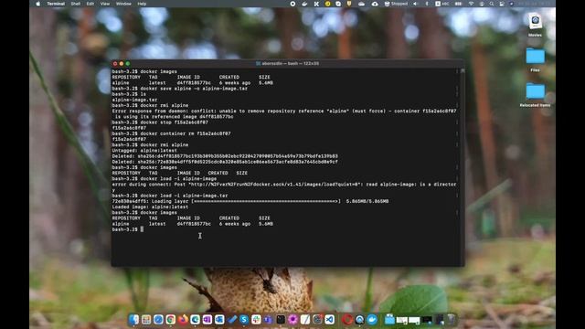Viewport: 585px width, 329px height.
Task: Open the Docker whale app in the dock
Action: pos(372,319)
